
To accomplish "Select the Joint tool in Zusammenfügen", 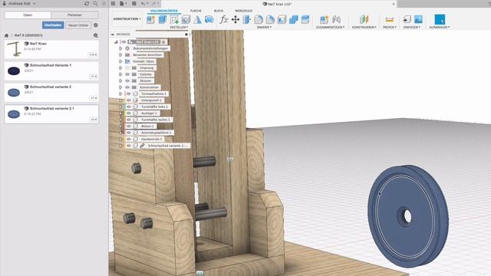I will [324, 19].
